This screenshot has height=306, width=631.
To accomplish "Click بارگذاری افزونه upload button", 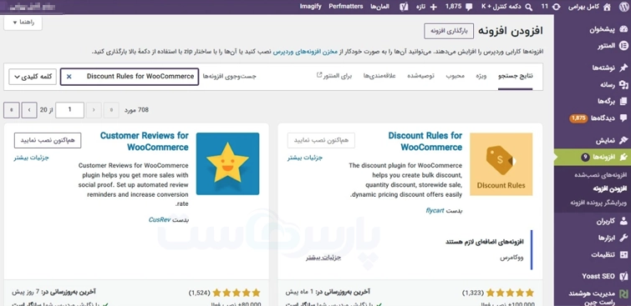I will pos(449,32).
